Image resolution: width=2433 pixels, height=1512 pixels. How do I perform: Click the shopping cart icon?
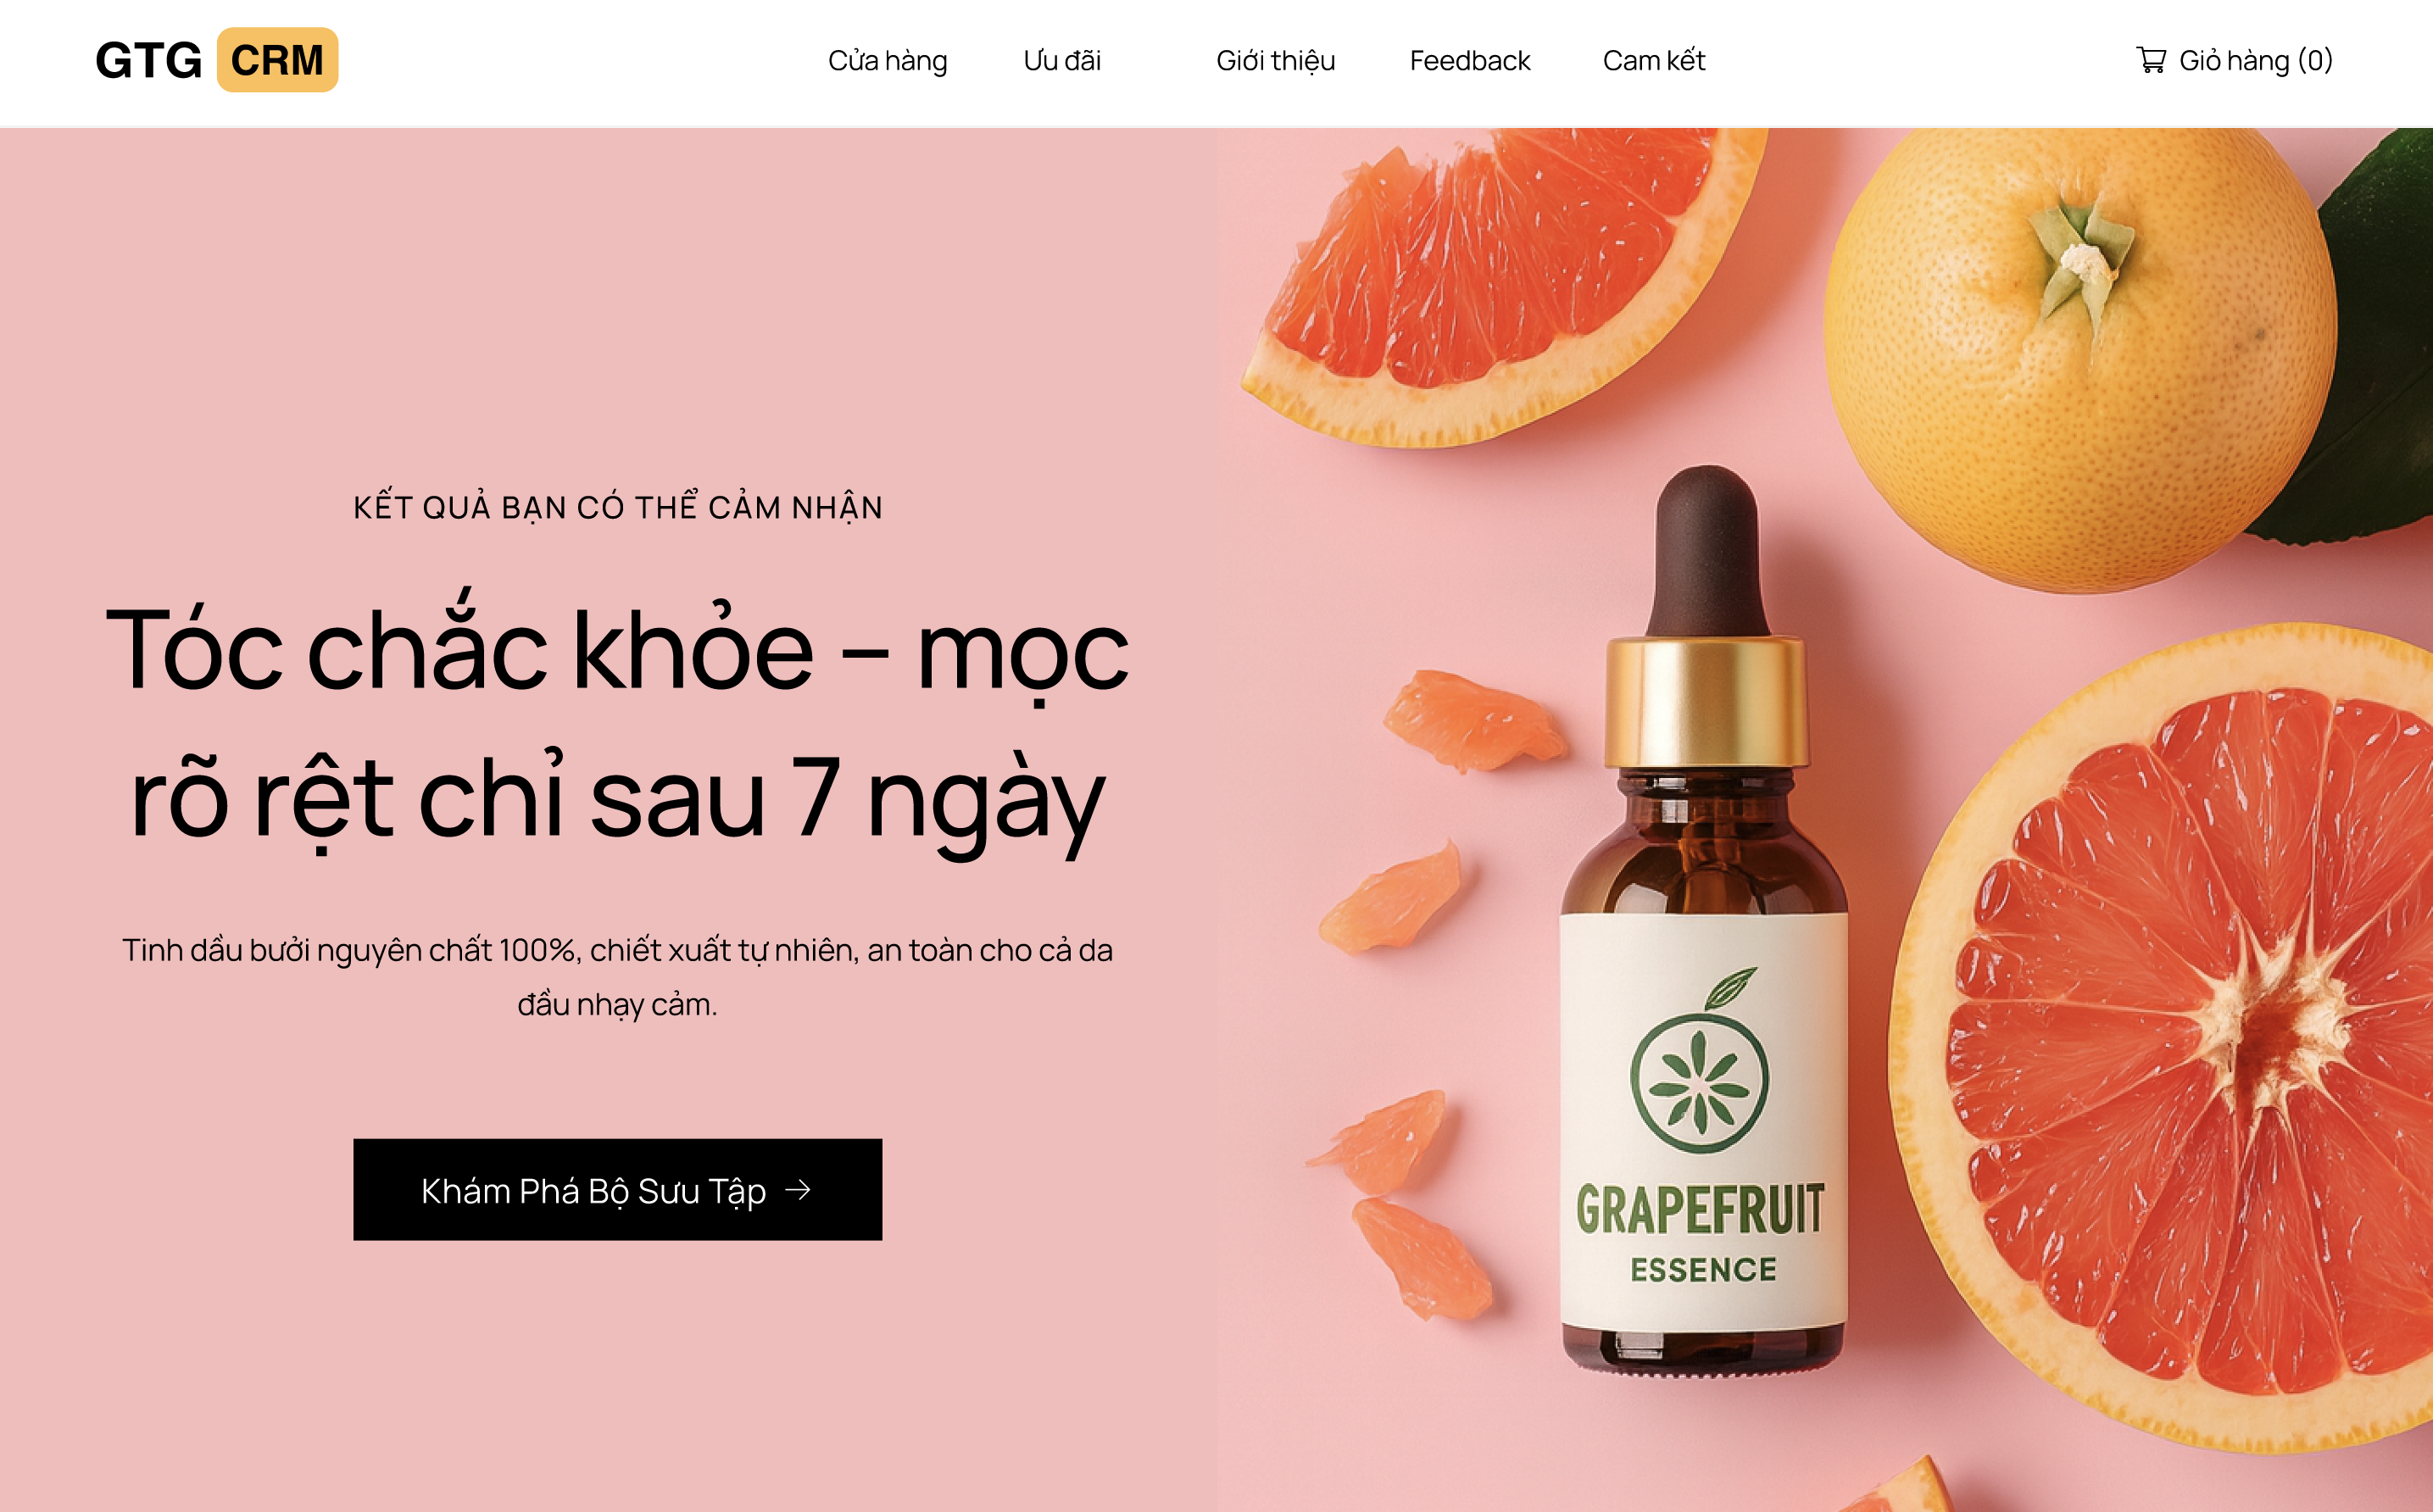[2150, 60]
